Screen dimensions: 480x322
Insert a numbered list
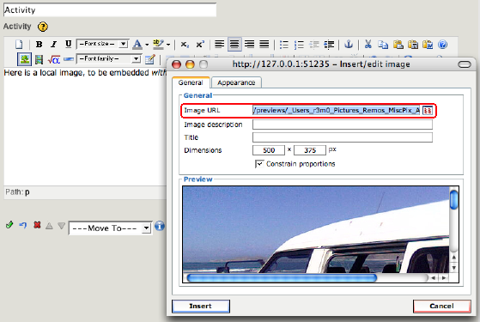pyautogui.click(x=299, y=45)
